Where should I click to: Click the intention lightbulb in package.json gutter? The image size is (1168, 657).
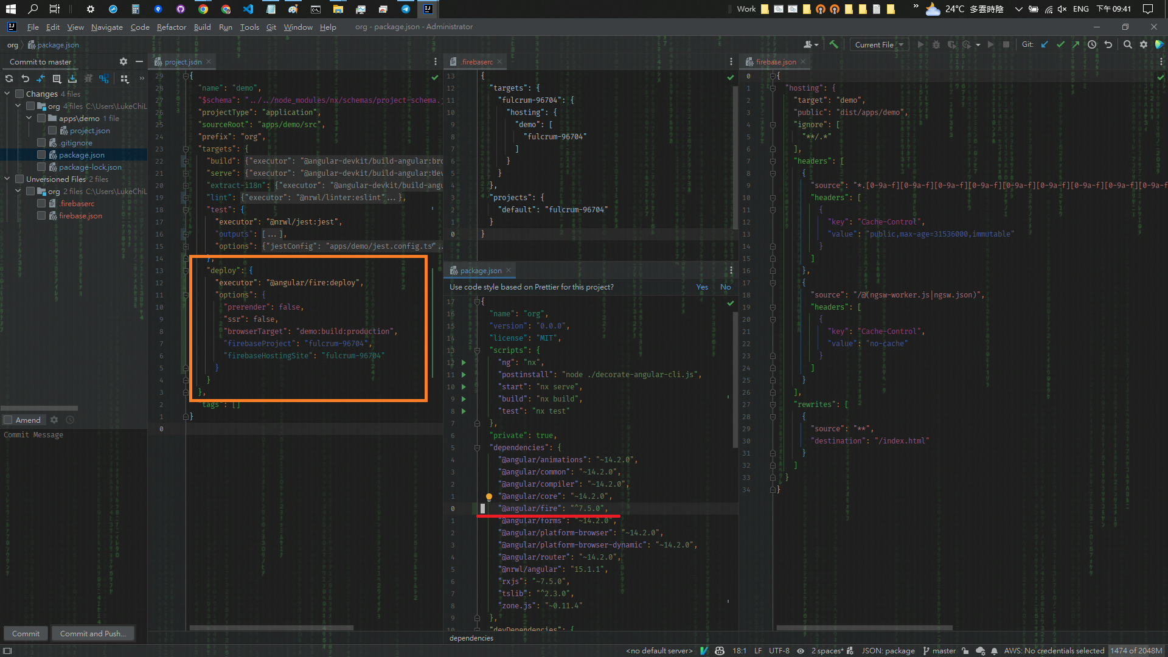pyautogui.click(x=488, y=497)
